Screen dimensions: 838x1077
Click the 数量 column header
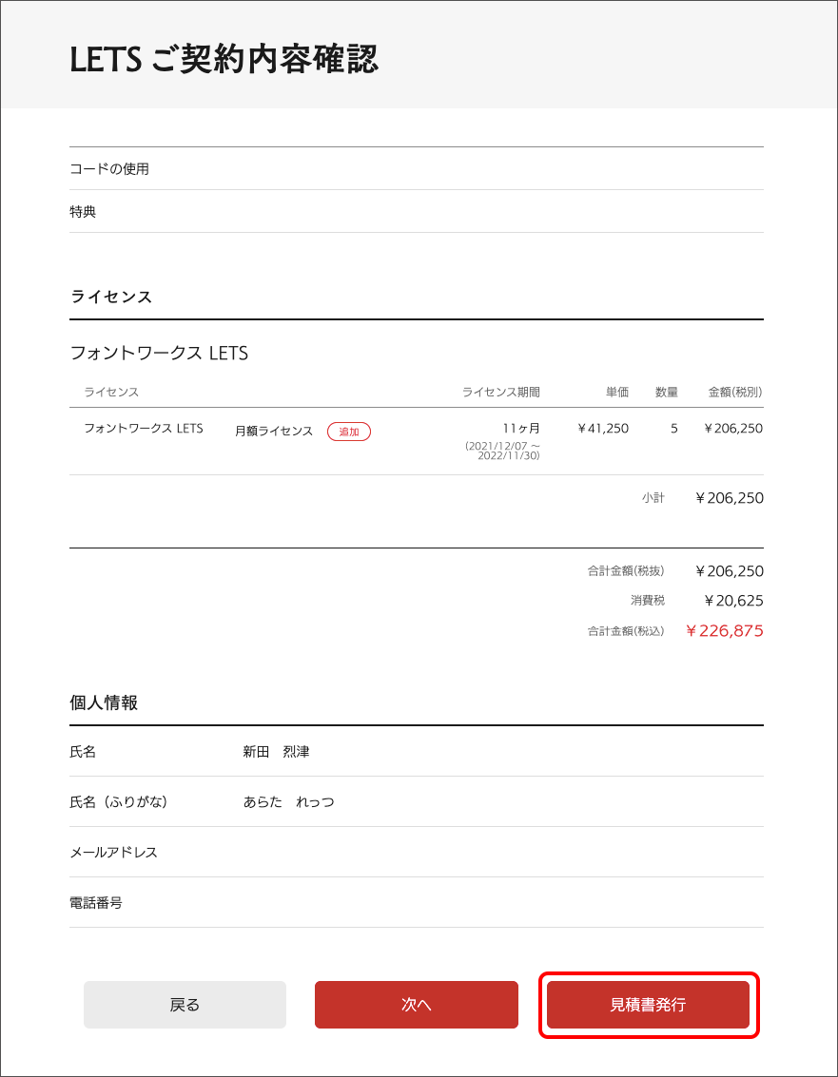(x=667, y=392)
